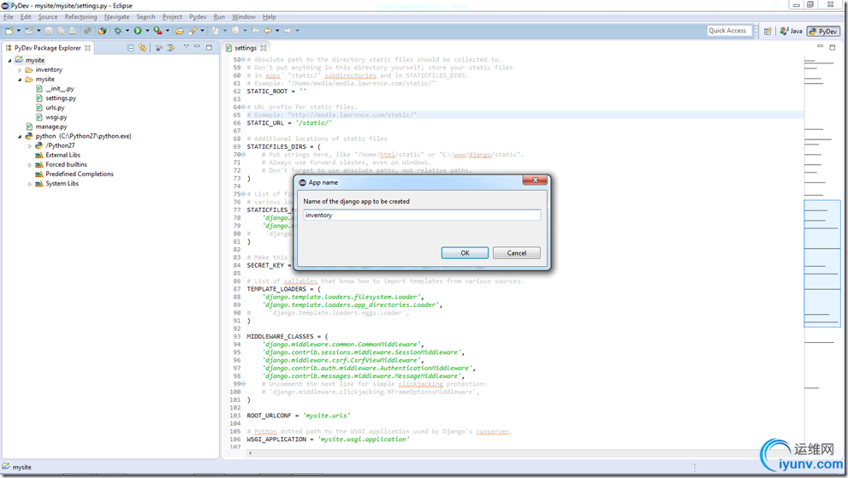
Task: Click the Open Perspective icon
Action: 768,32
